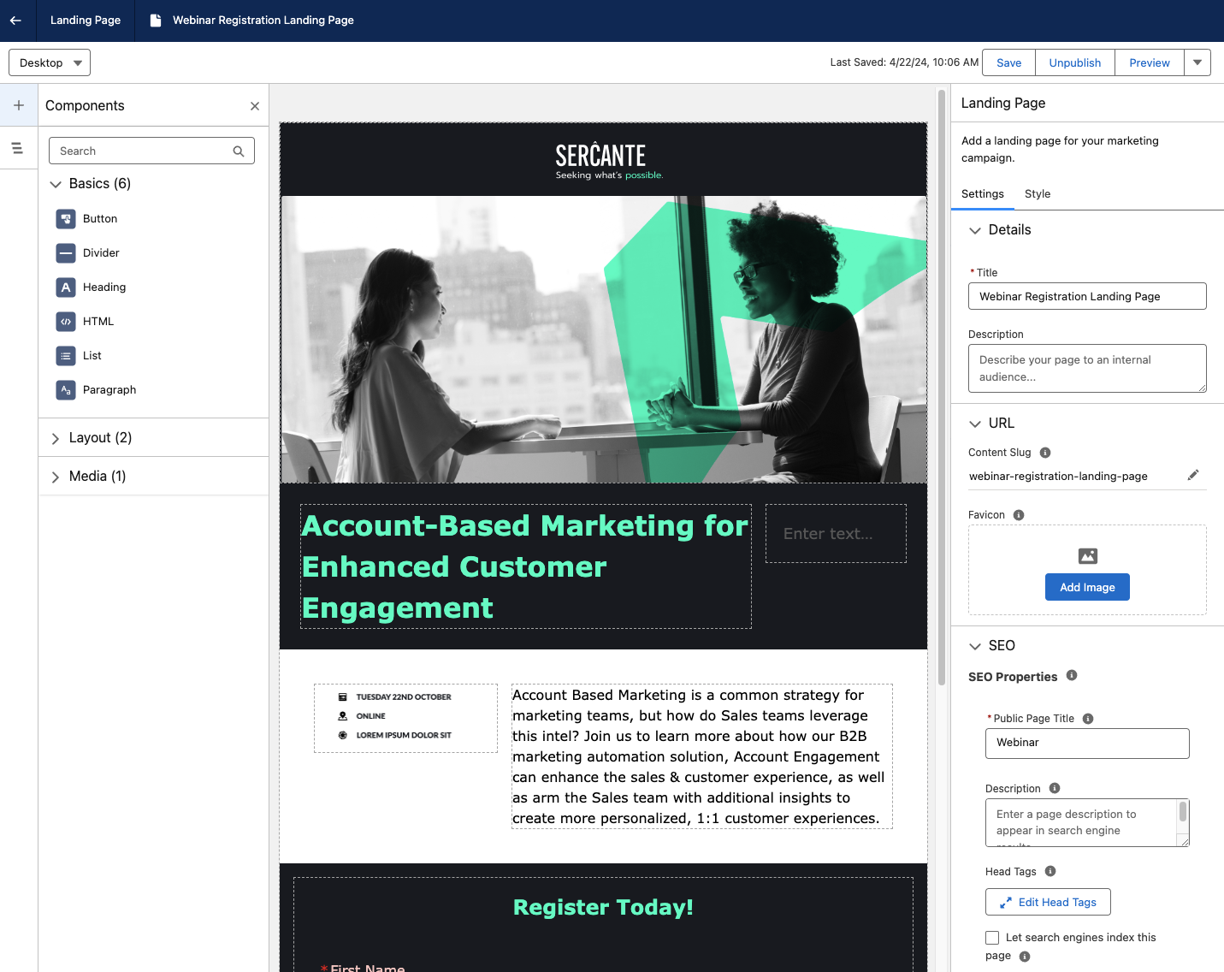Click the Favicon info icon
Screen dimensions: 1224x972
pyautogui.click(x=1019, y=515)
